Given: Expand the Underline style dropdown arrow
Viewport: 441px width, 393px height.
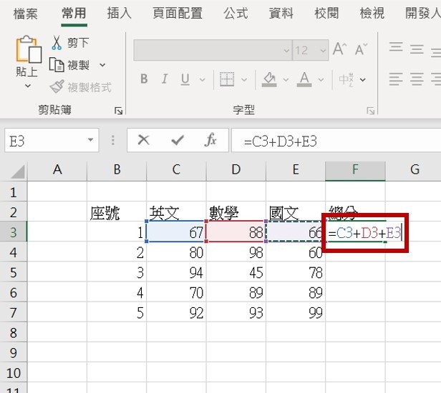Looking at the screenshot, I should [x=202, y=80].
